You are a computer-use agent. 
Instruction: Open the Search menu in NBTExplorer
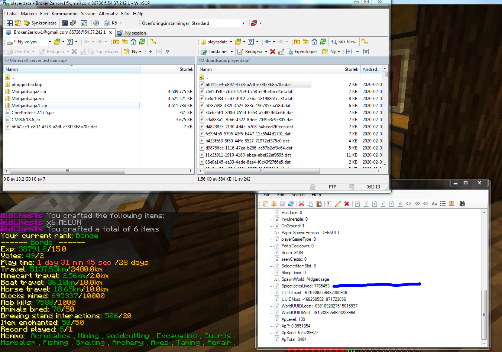[x=298, y=195]
